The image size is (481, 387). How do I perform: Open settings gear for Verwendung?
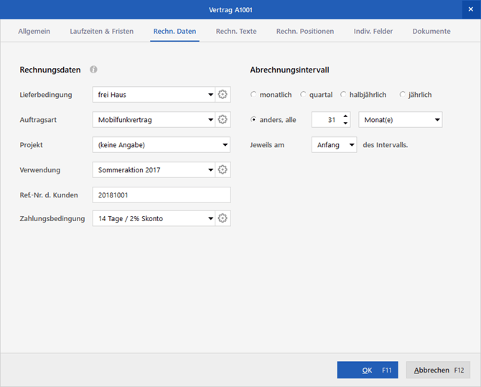tap(223, 170)
